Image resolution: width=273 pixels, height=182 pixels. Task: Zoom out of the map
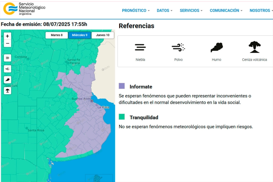coord(8,44)
